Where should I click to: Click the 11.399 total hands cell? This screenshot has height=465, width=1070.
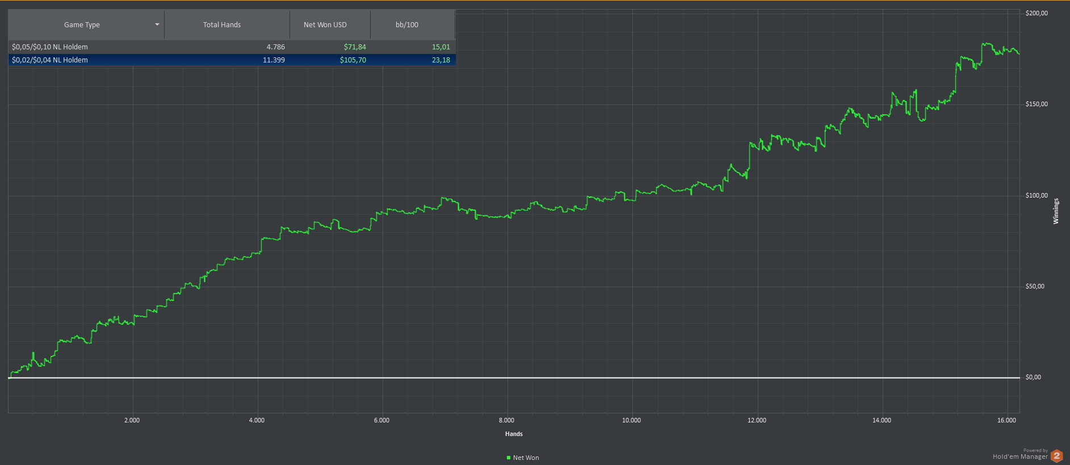coord(274,60)
